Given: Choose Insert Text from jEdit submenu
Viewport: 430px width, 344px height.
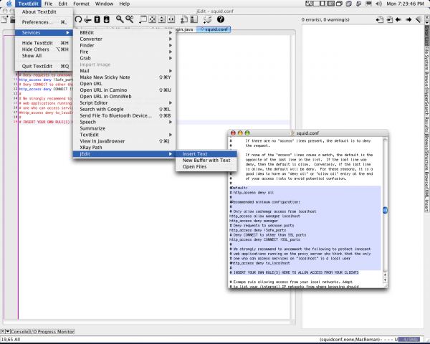Looking at the screenshot, I should [195, 153].
